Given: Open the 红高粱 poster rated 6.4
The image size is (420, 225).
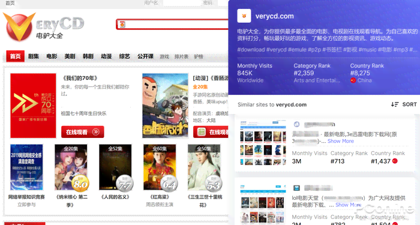Looking at the screenshot, I should click(160, 167).
